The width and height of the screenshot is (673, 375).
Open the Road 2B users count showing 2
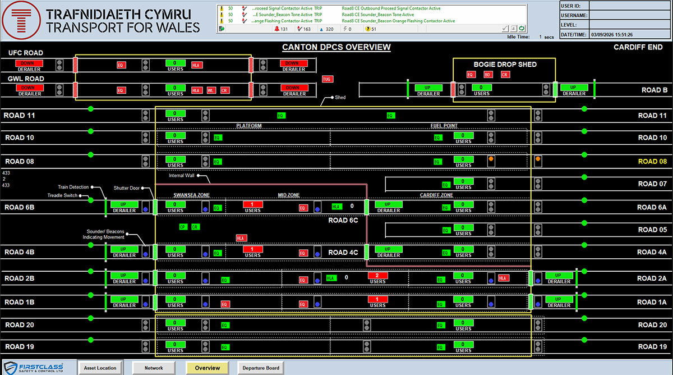[377, 275]
